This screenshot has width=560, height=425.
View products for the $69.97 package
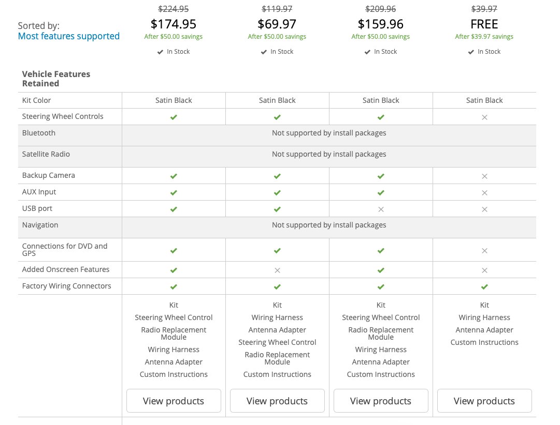tap(277, 401)
